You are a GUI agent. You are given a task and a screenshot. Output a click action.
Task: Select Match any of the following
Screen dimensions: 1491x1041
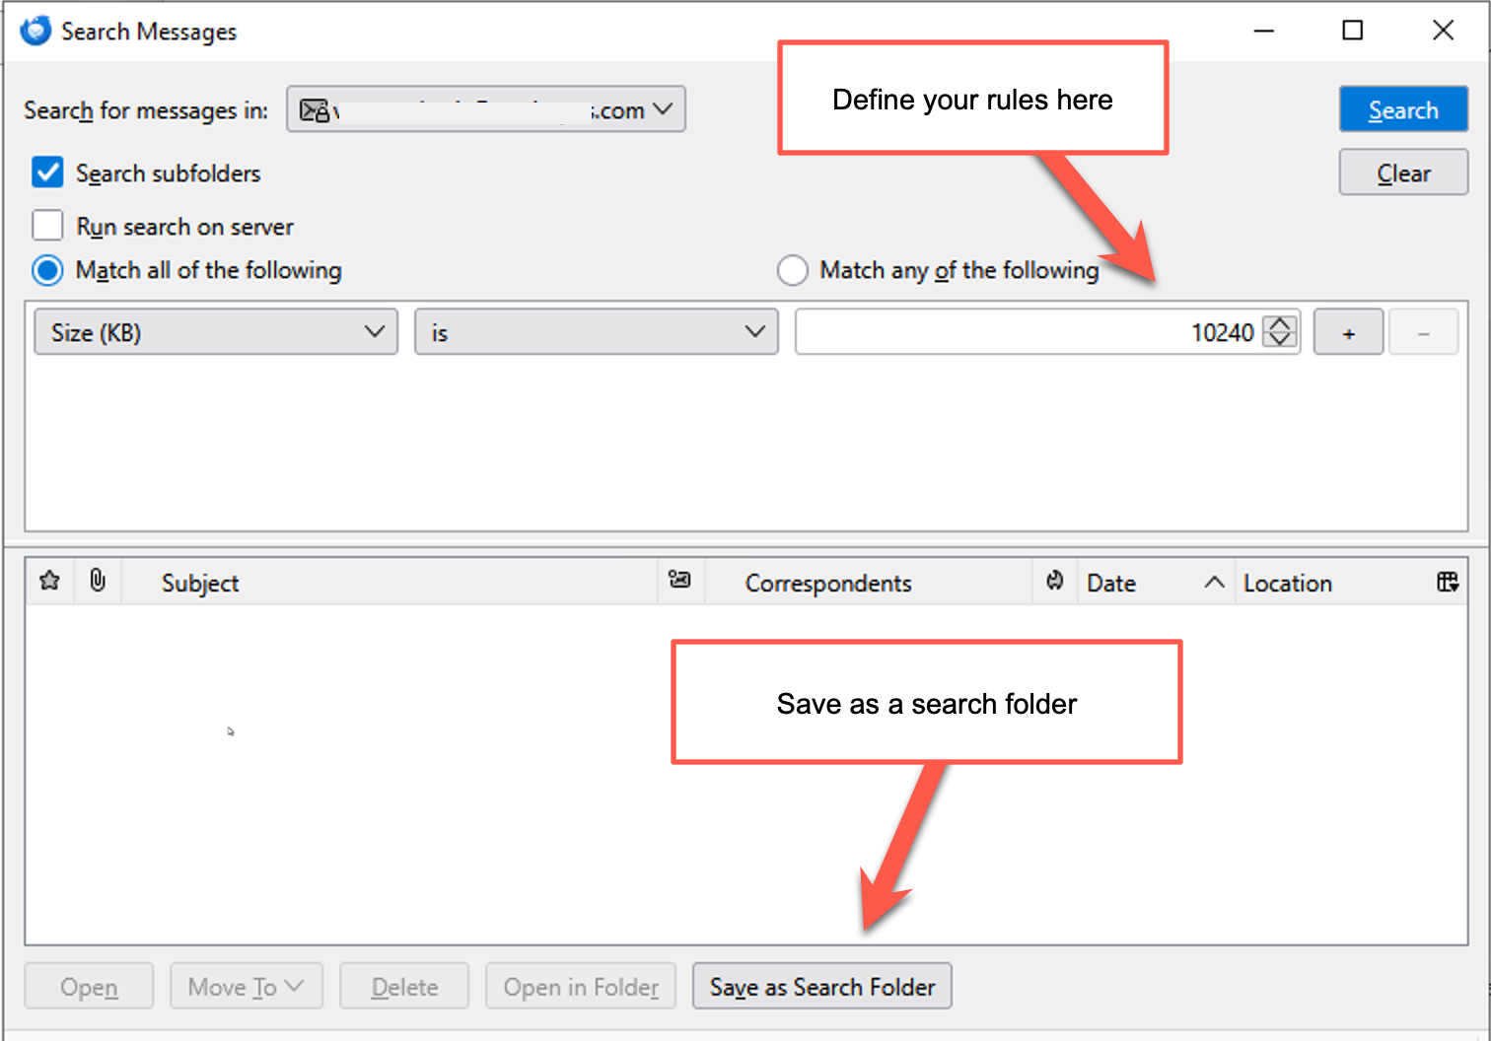coord(793,270)
